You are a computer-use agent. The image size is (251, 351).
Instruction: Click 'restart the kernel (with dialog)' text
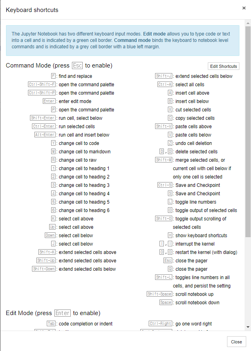point(206,252)
